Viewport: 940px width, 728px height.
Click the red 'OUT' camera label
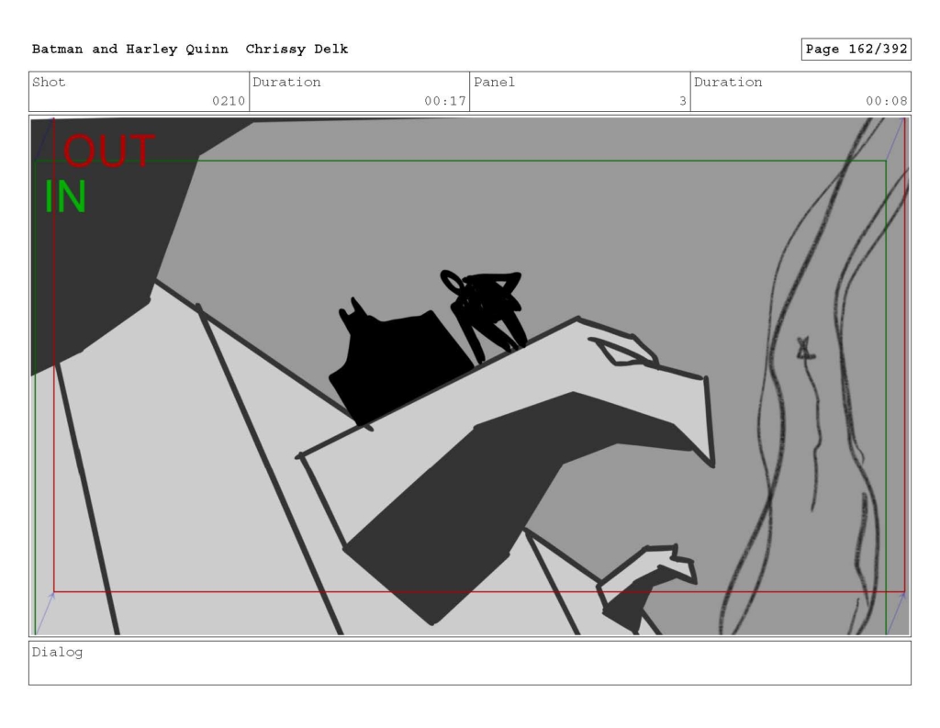pyautogui.click(x=109, y=151)
